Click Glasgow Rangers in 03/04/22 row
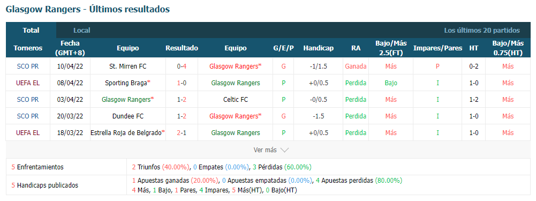Image resolution: width=536 pixels, height=201 pixels. (126, 100)
